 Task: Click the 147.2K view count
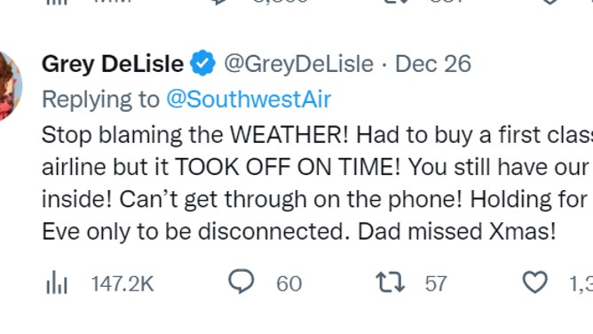123,283
